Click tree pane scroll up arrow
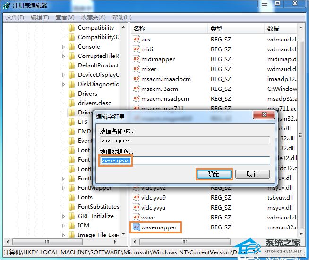The height and width of the screenshot is (260, 309). 124,27
